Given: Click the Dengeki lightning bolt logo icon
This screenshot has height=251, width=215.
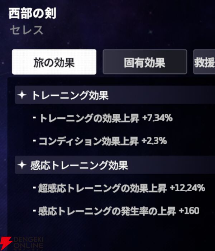Looking at the screenshot, I should pyautogui.click(x=6, y=243).
